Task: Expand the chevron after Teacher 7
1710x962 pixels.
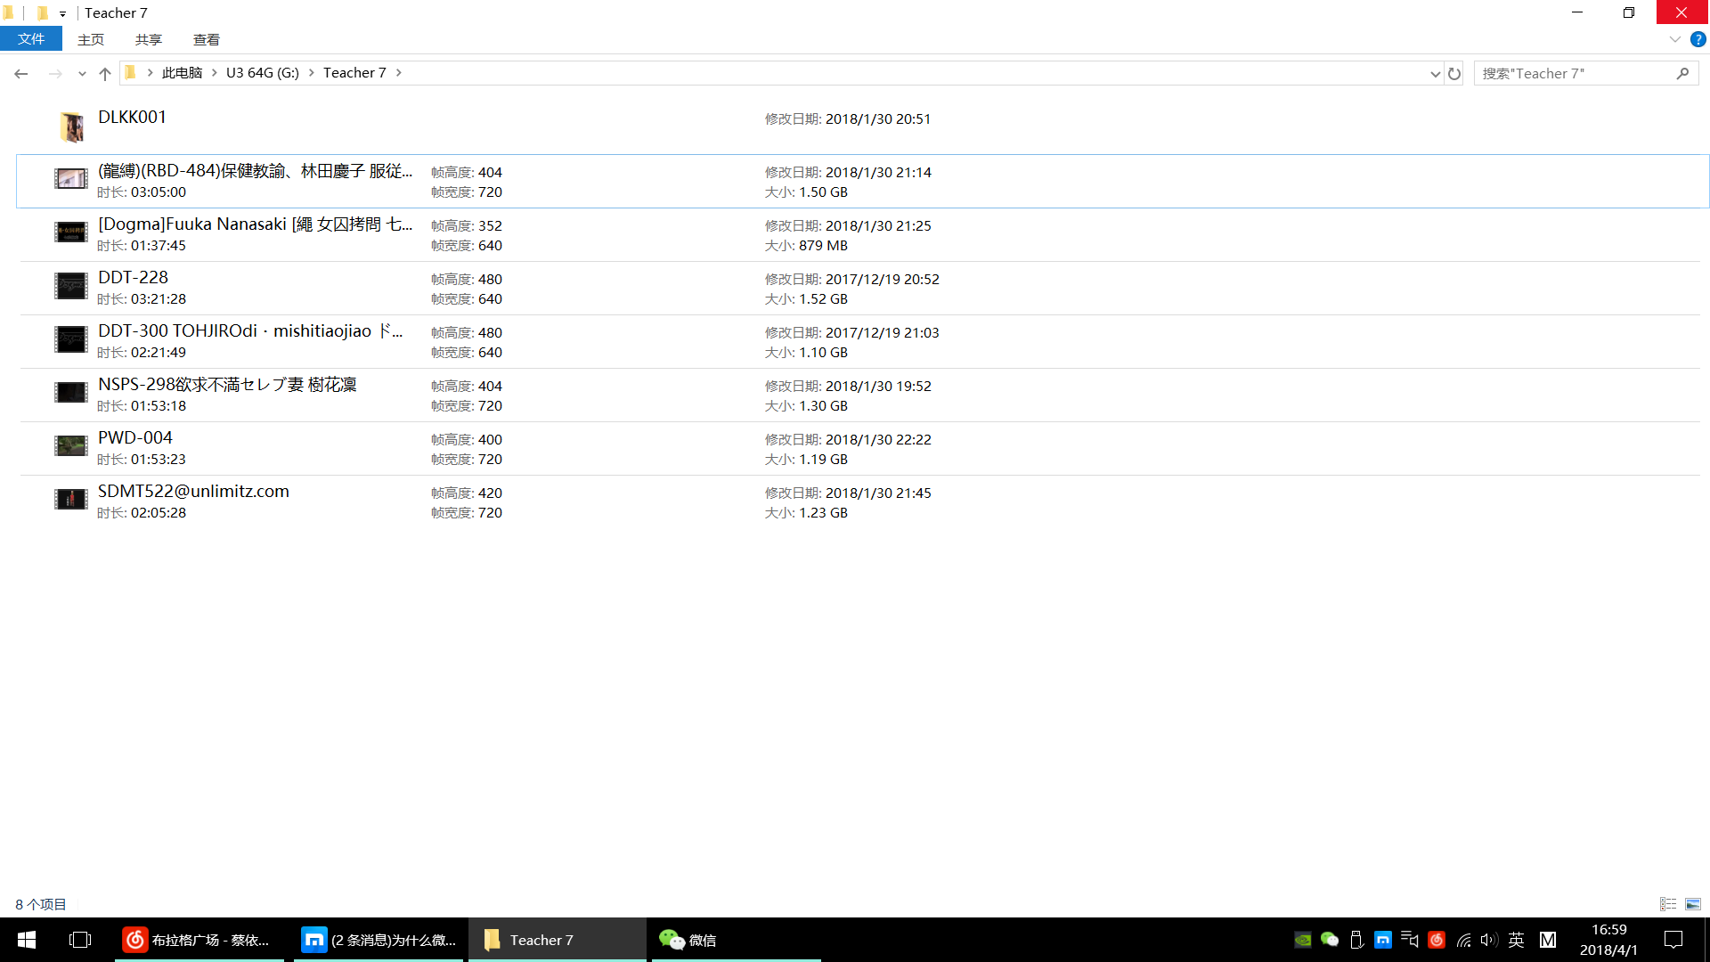Action: pyautogui.click(x=399, y=72)
